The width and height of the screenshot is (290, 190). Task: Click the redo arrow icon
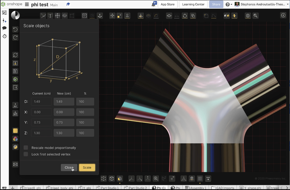tap(15, 37)
